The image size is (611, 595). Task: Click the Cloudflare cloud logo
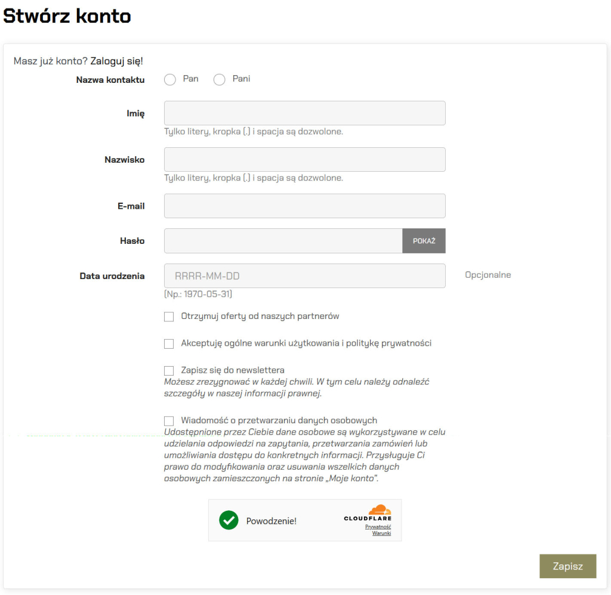[x=378, y=510]
